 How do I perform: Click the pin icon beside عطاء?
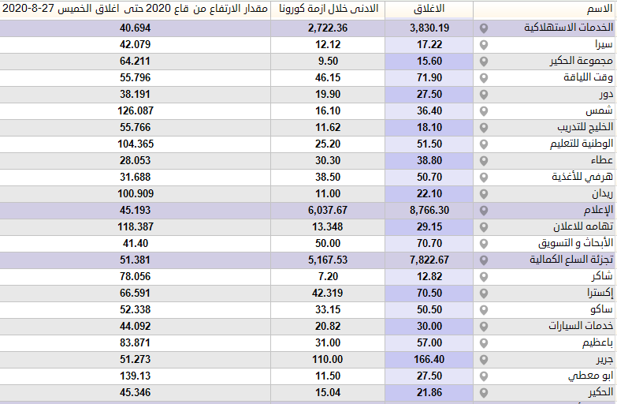pos(484,161)
